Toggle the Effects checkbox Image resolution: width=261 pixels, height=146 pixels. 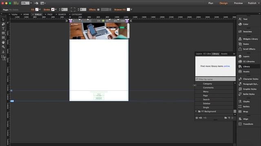pyautogui.click(x=98, y=10)
